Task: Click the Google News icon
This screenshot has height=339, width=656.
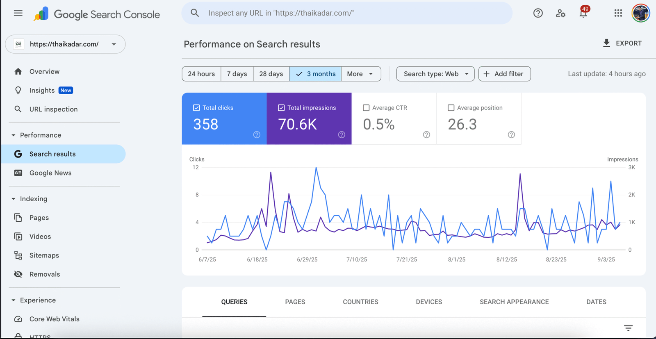Action: coord(18,173)
